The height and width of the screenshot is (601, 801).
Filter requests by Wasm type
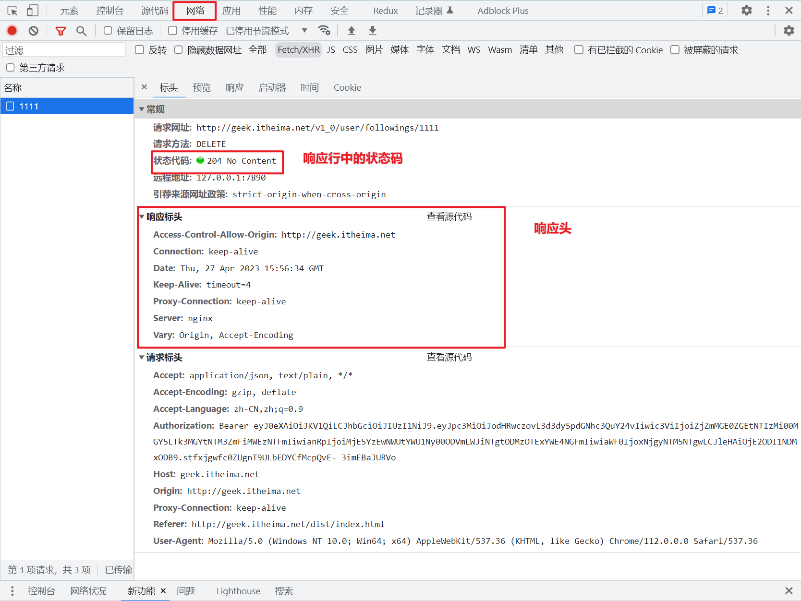click(x=500, y=50)
